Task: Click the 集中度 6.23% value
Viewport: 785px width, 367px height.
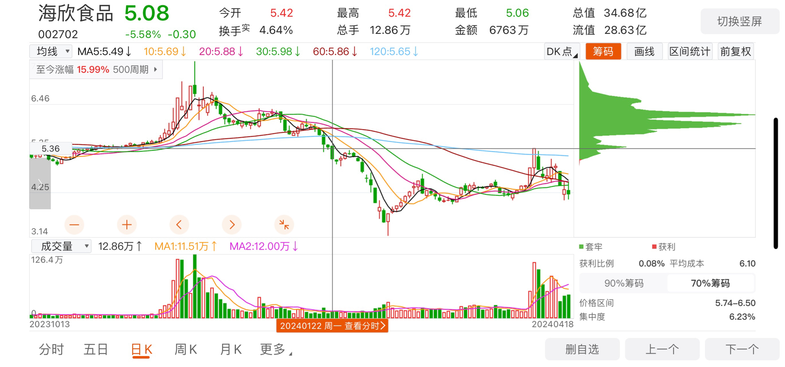Action: coord(742,317)
